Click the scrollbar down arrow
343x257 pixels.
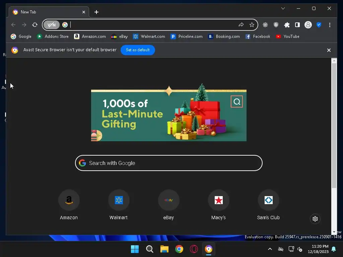334,232
